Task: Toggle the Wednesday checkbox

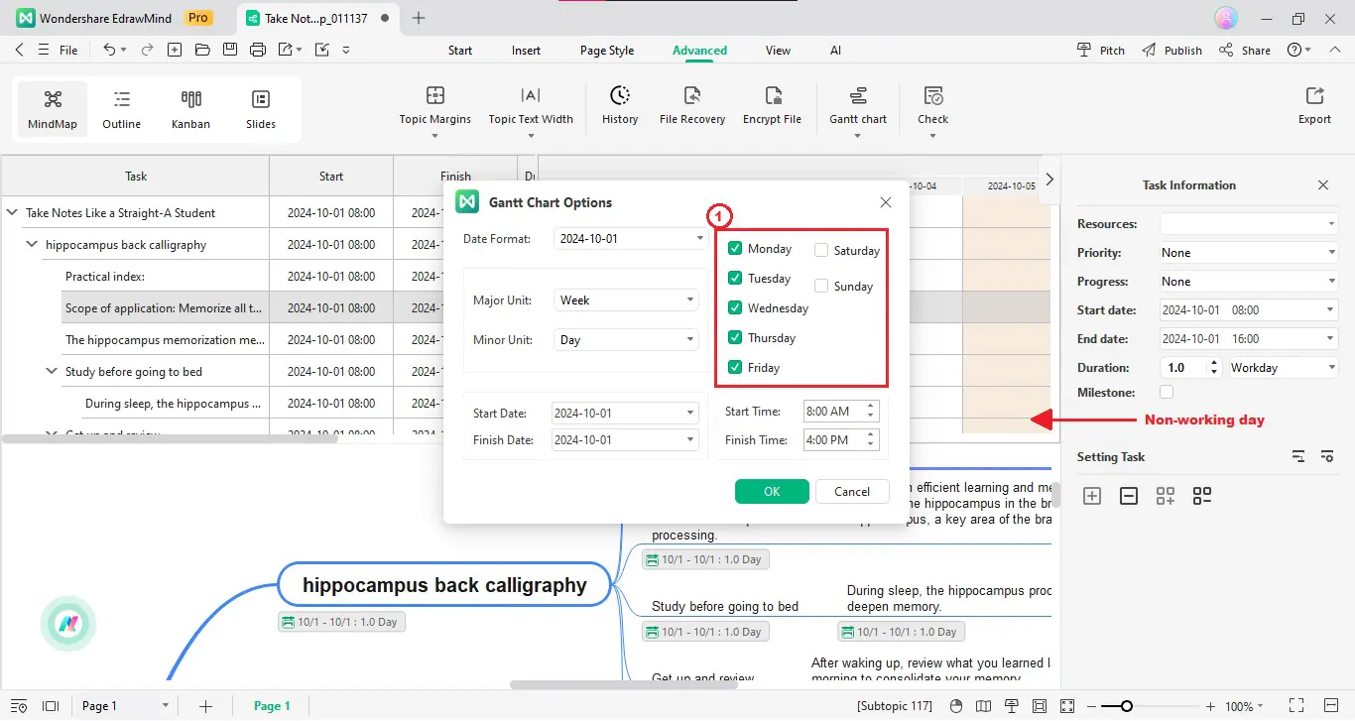Action: (735, 307)
